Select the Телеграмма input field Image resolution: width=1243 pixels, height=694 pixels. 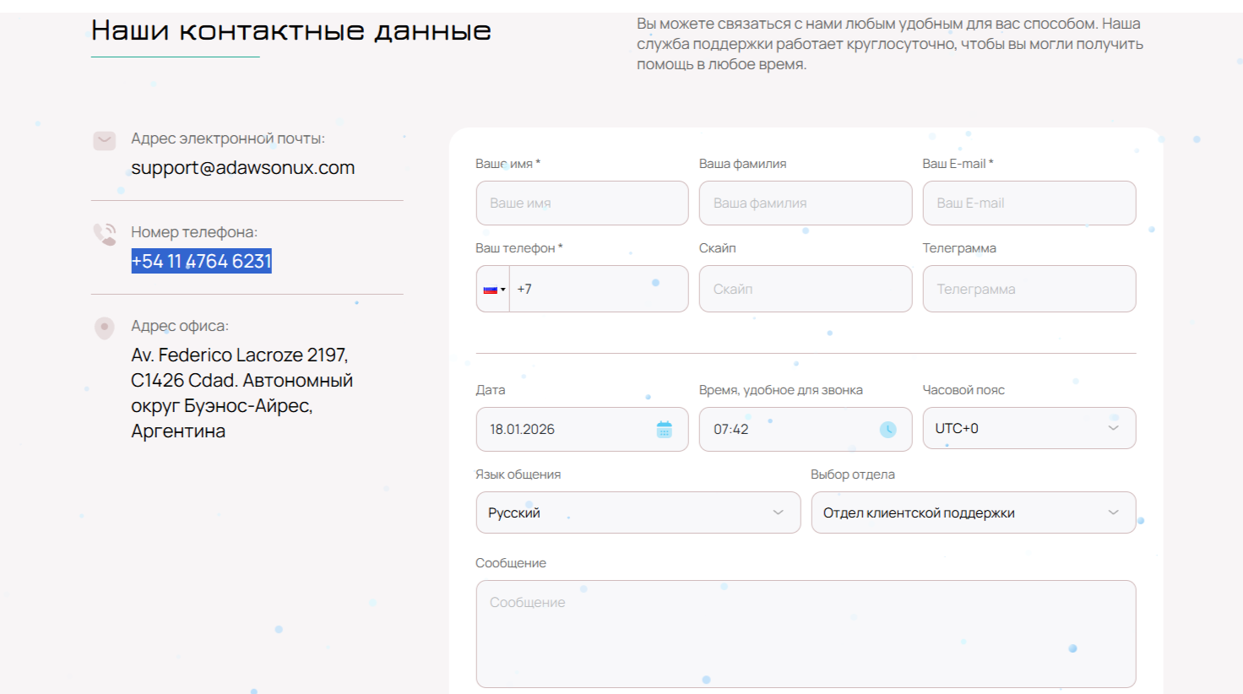pos(1029,290)
